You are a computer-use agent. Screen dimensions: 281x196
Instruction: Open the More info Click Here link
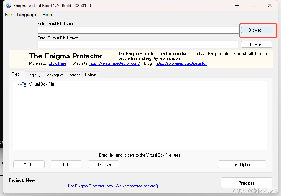click(x=57, y=63)
